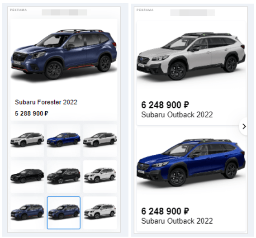Select the dark blue Forester thumbnail in bottom row left
256x238 pixels.
pyautogui.click(x=27, y=213)
